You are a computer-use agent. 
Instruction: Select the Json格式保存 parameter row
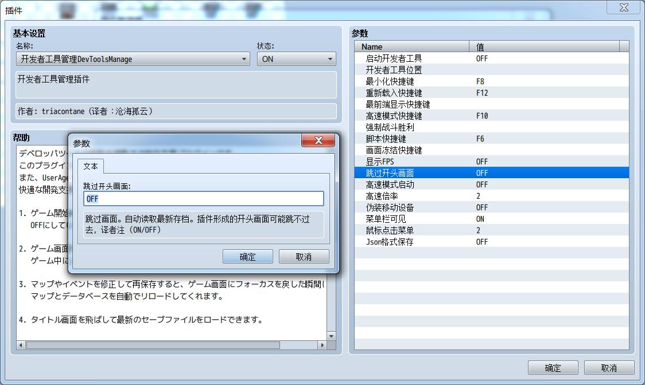[x=492, y=242]
